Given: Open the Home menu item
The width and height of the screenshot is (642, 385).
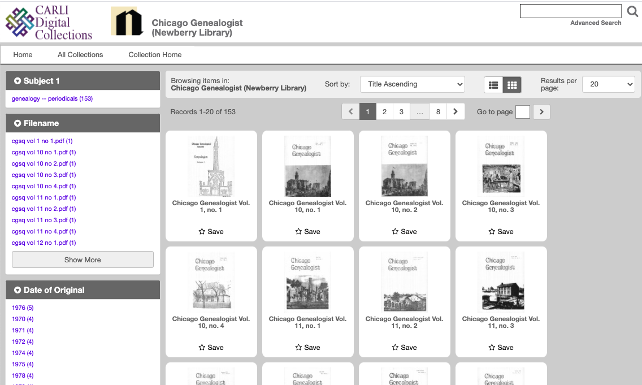Looking at the screenshot, I should 23,54.
